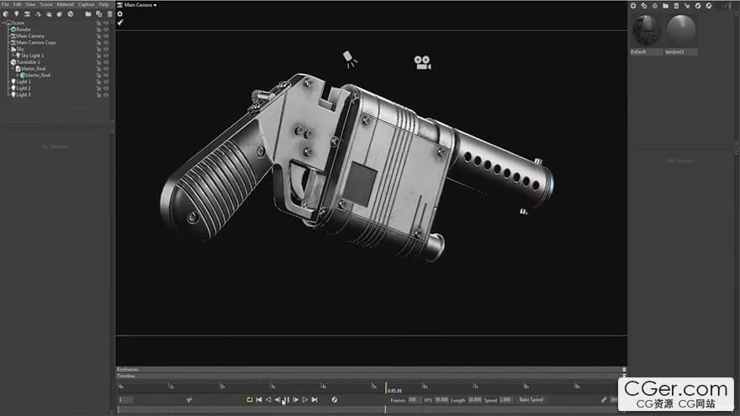Viewport: 740px width, 416px height.
Task: Open the View menu
Action: [x=30, y=4]
